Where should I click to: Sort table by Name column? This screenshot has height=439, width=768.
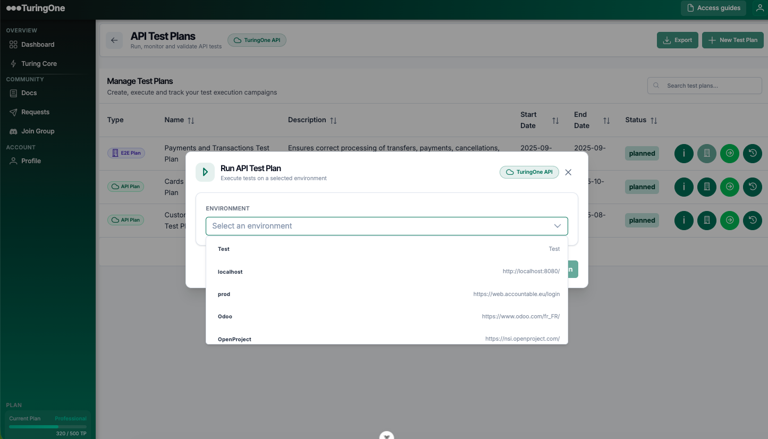pos(191,121)
